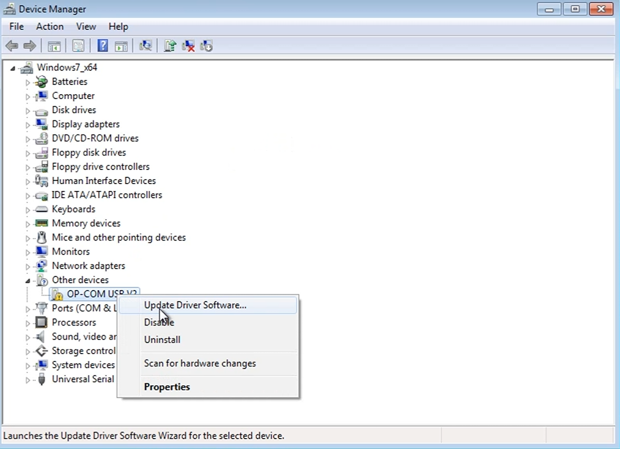Choose Uninstall from the context menu

[207, 340]
